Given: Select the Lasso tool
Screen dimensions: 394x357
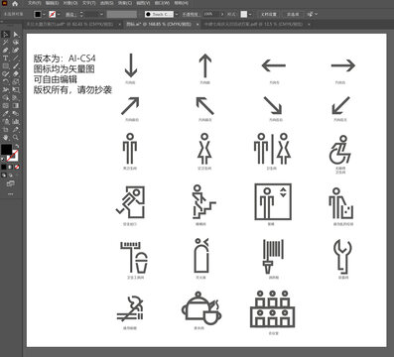Looking at the screenshot, I should pyautogui.click(x=16, y=43).
